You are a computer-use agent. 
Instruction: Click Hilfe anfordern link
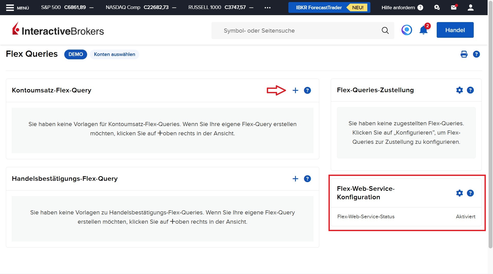tap(398, 8)
